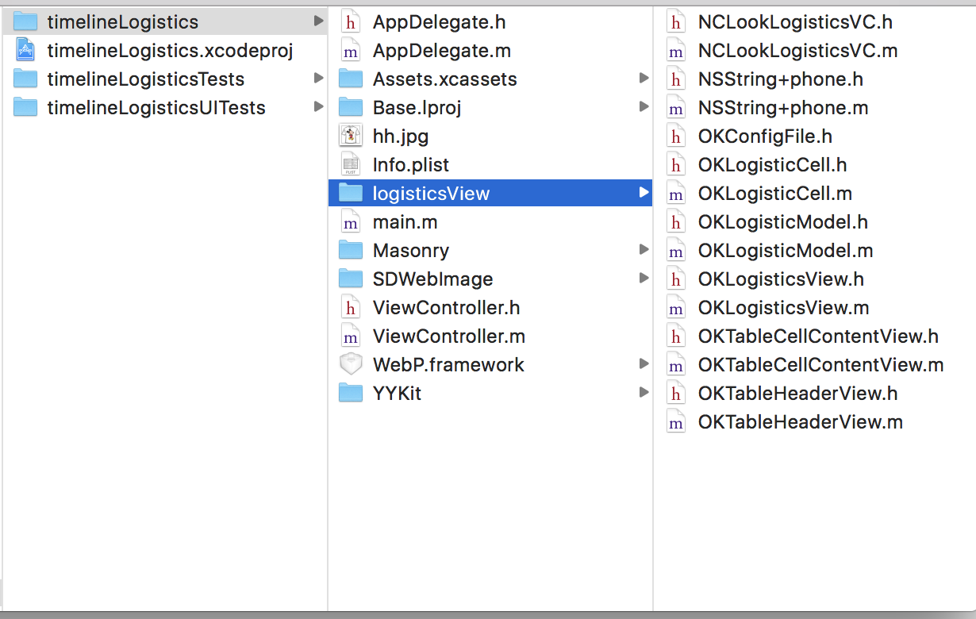Image resolution: width=976 pixels, height=619 pixels.
Task: Select the ViewController.m name text
Action: tap(449, 336)
